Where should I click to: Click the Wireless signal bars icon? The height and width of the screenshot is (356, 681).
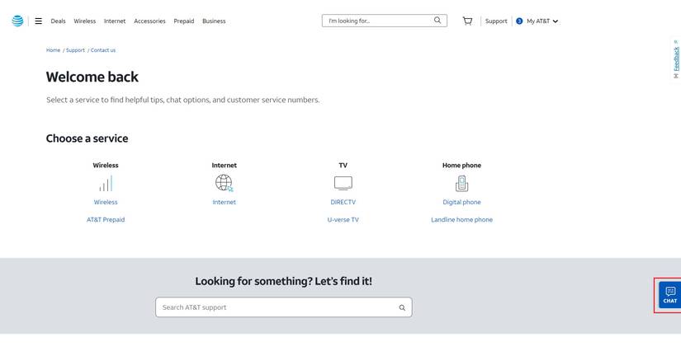pyautogui.click(x=106, y=183)
